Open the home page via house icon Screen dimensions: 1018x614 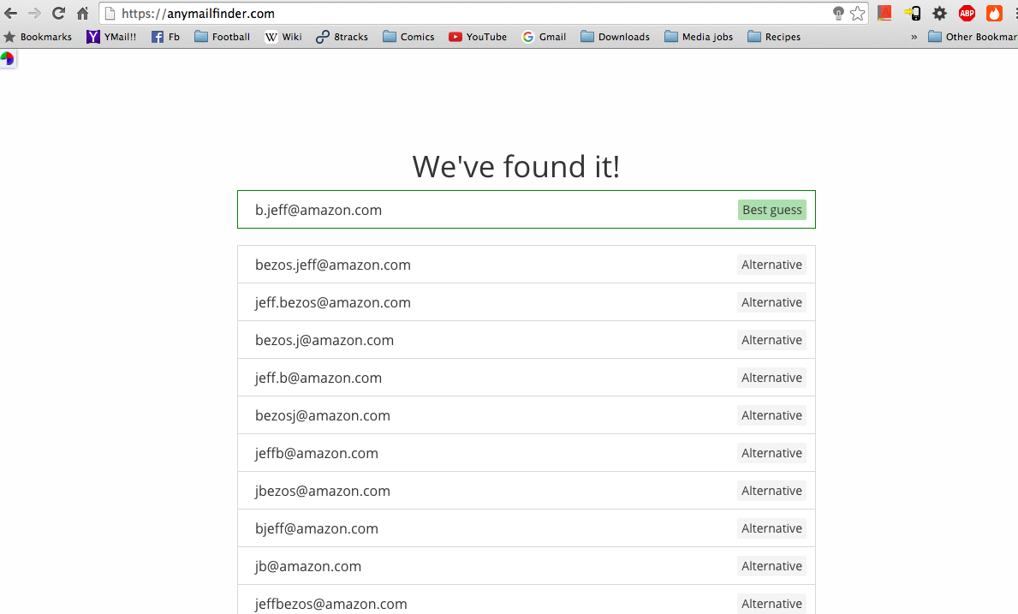pyautogui.click(x=82, y=13)
